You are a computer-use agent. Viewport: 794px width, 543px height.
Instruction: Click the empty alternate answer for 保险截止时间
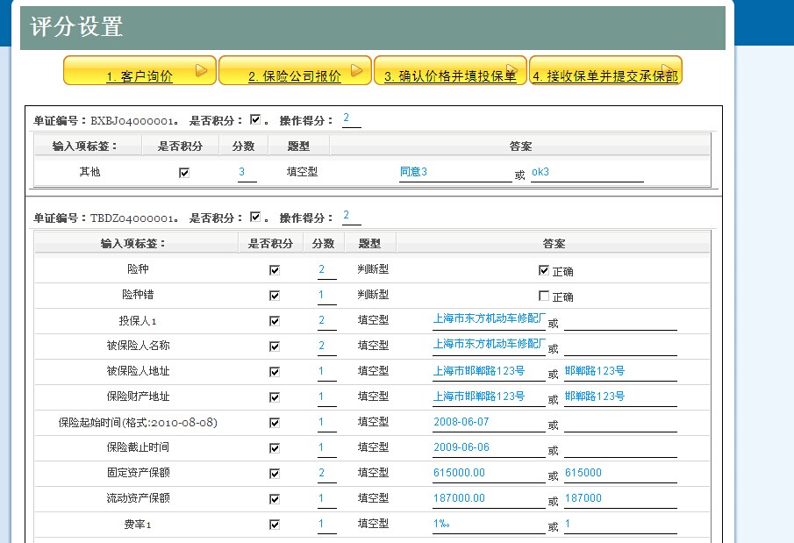pyautogui.click(x=619, y=448)
